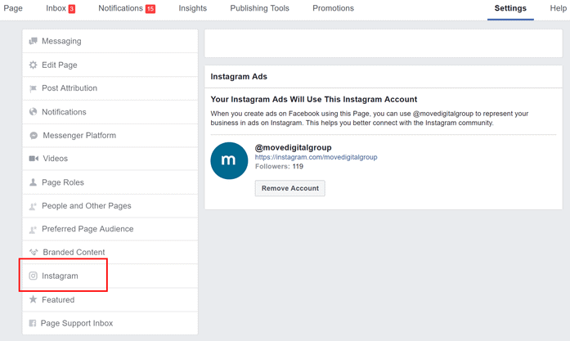Click the Messenger Platform bubble icon
Screen dimensions: 570x341
coord(34,135)
